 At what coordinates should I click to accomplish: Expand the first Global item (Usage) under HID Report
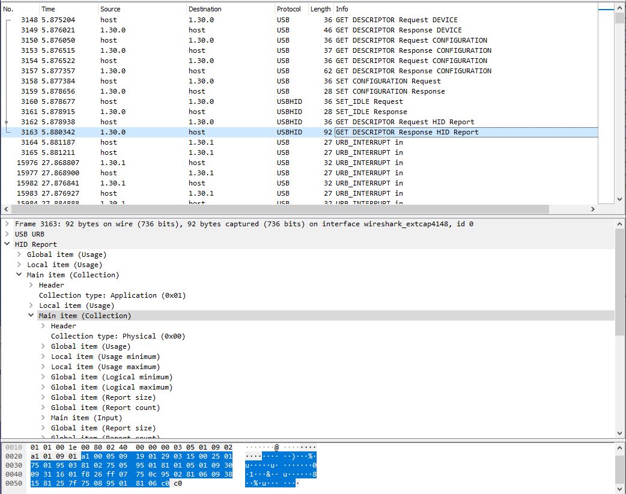(19, 255)
